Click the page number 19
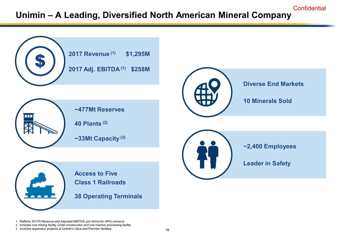This screenshot has width=343, height=237. click(167, 230)
